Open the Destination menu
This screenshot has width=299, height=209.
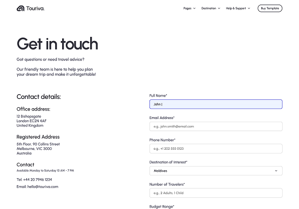209,8
